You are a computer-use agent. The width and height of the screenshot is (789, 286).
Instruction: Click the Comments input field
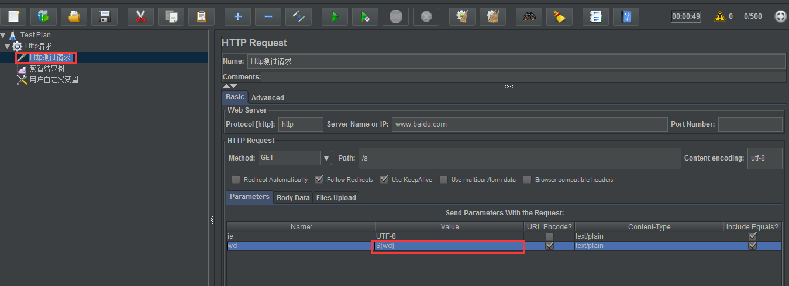[x=524, y=77]
